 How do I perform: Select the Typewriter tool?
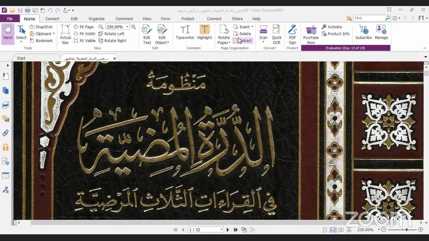tap(185, 32)
